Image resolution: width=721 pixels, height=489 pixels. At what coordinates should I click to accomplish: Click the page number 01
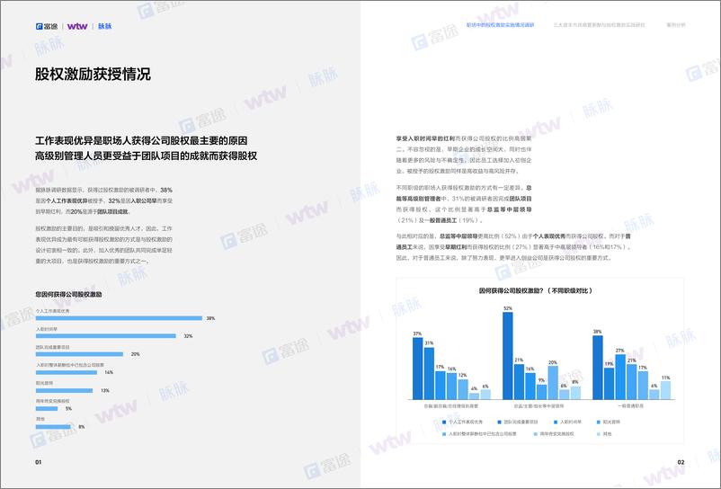(39, 462)
